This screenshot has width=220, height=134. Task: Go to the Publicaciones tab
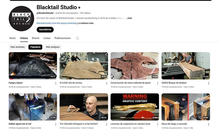coord(62,38)
